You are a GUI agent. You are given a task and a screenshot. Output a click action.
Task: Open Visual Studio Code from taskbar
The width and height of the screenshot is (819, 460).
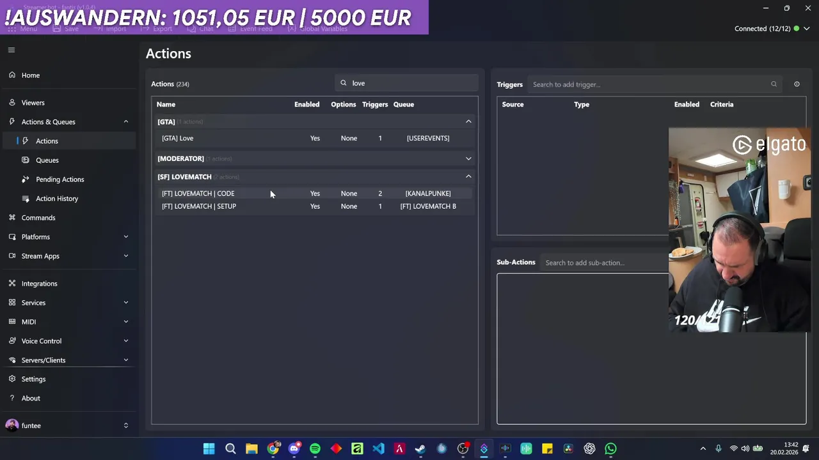tap(378, 448)
